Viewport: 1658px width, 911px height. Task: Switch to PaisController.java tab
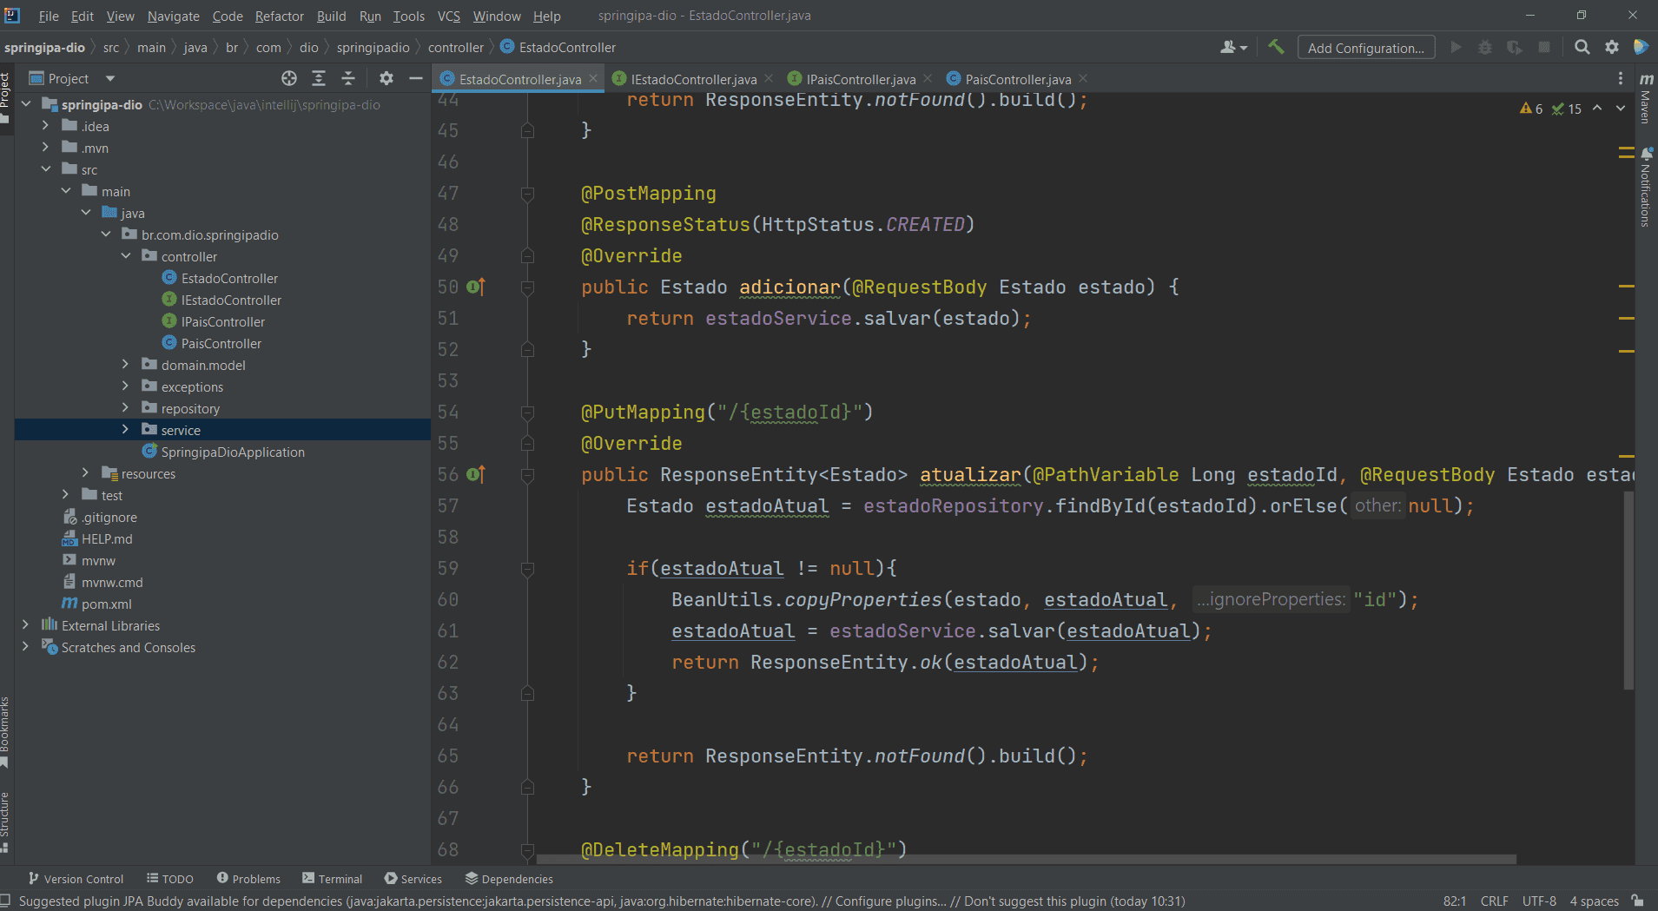click(1018, 79)
